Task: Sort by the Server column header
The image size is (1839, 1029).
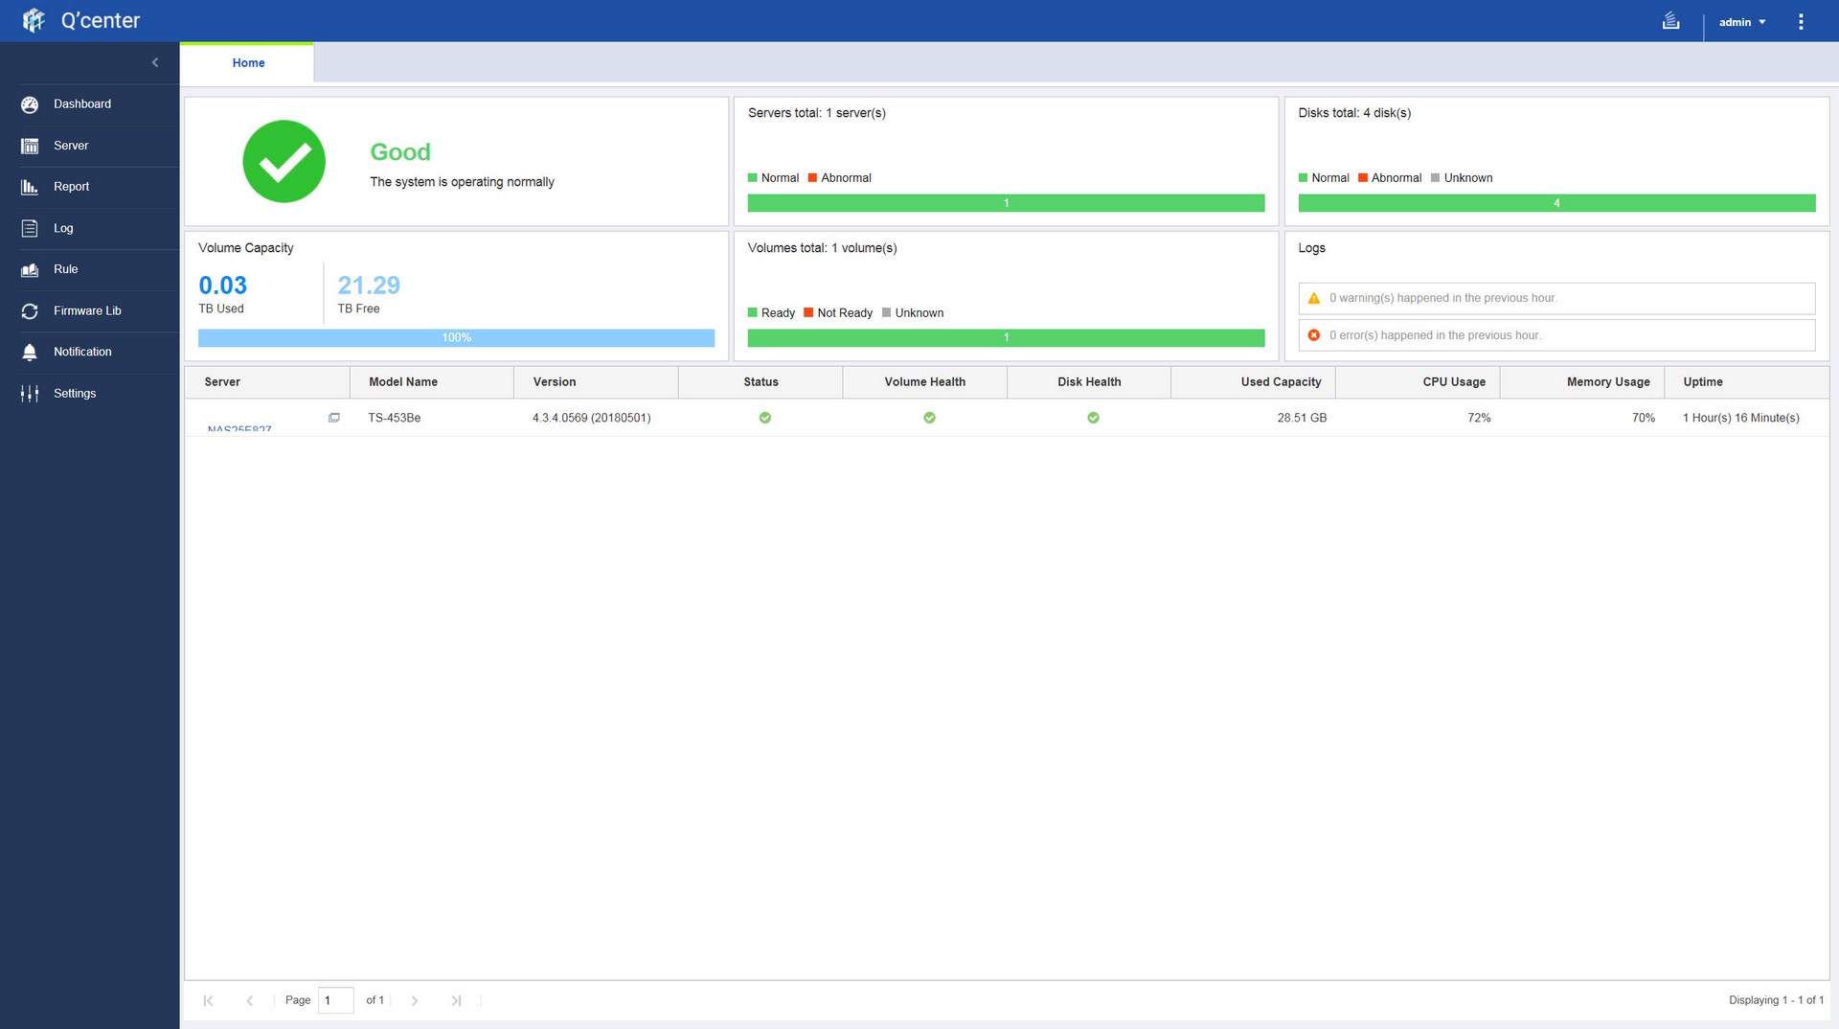Action: pyautogui.click(x=267, y=382)
